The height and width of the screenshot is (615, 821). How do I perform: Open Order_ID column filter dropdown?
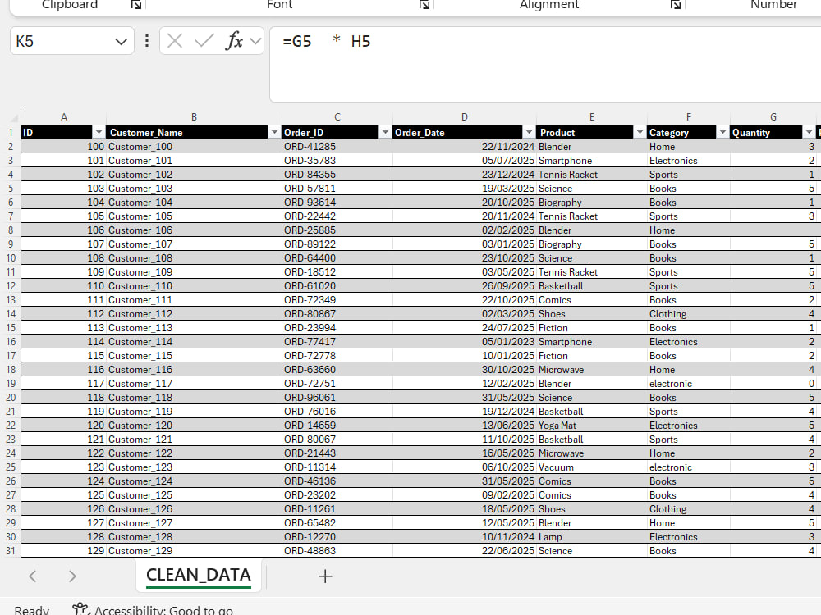[x=385, y=132]
